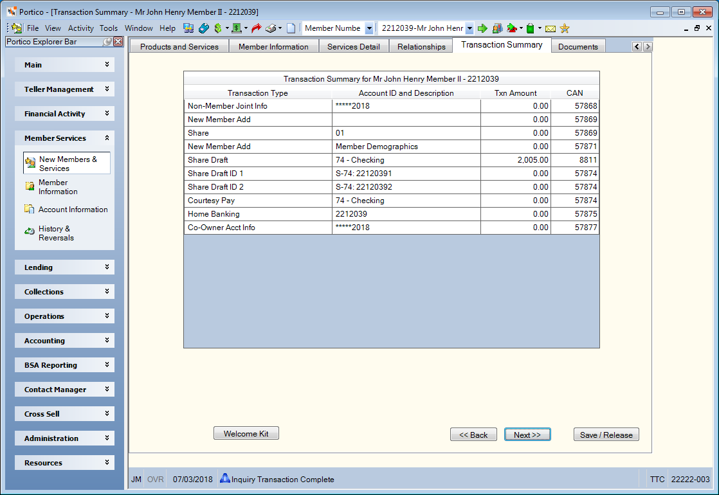Click the green cash bill terminal icon
Screen dimensions: 719x495
[237, 28]
